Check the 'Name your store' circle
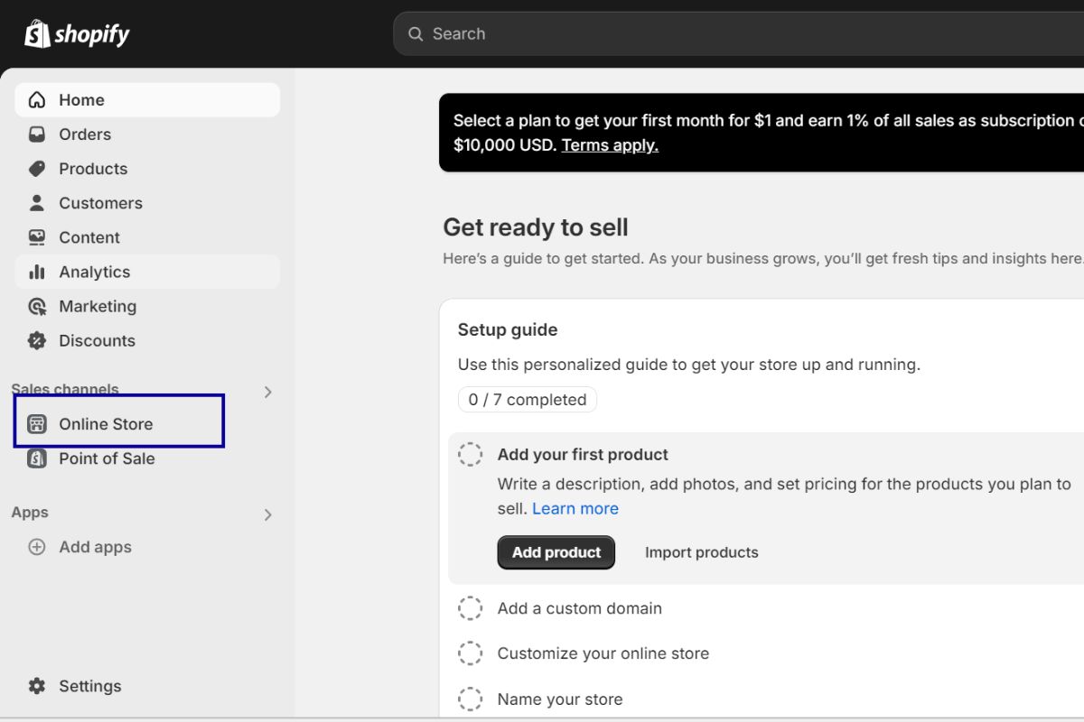The width and height of the screenshot is (1084, 722). 470,699
